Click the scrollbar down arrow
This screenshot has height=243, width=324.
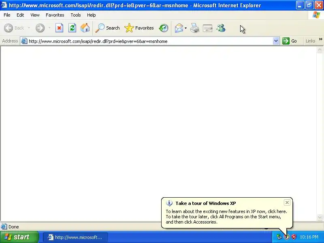tap(320, 217)
